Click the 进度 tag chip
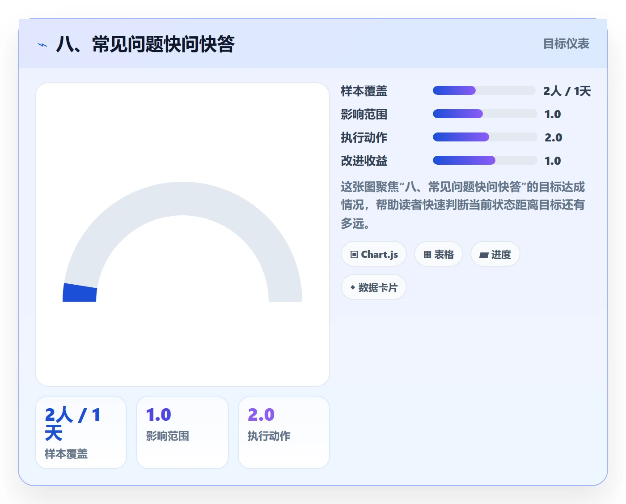 (495, 254)
